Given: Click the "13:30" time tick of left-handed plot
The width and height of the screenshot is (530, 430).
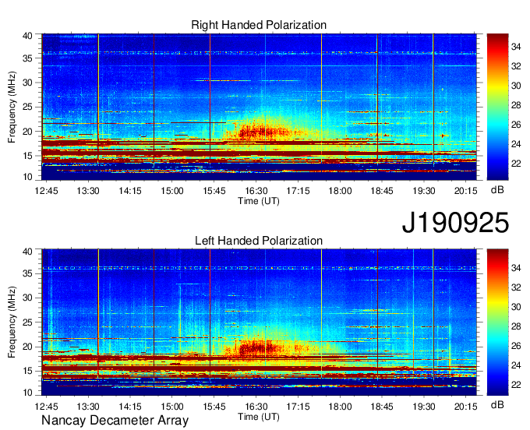Looking at the screenshot, I should [88, 406].
